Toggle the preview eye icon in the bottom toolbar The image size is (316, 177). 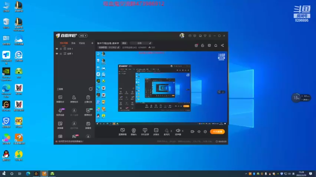pos(199,132)
